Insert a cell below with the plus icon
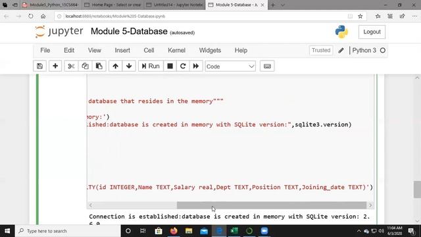The width and height of the screenshot is (421, 237). 55,66
